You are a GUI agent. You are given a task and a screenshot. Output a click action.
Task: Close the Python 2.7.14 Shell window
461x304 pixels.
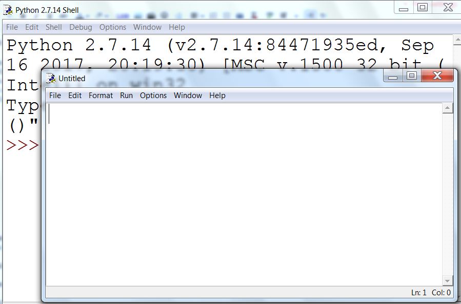[x=448, y=7]
